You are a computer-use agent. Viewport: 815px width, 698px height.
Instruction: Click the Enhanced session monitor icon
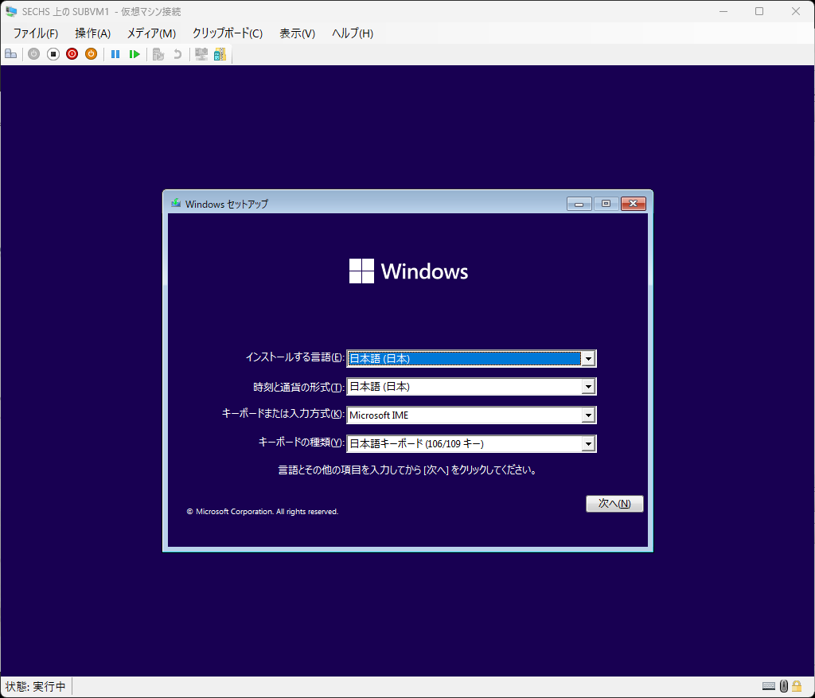pyautogui.click(x=201, y=54)
